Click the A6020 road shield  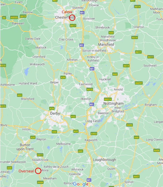(14, 18)
